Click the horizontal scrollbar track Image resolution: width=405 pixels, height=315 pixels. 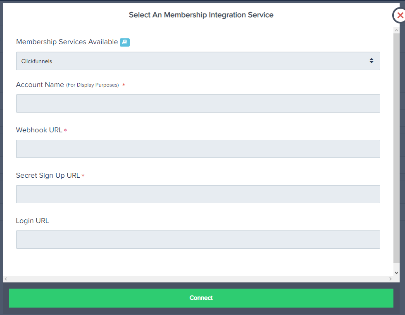click(x=198, y=279)
